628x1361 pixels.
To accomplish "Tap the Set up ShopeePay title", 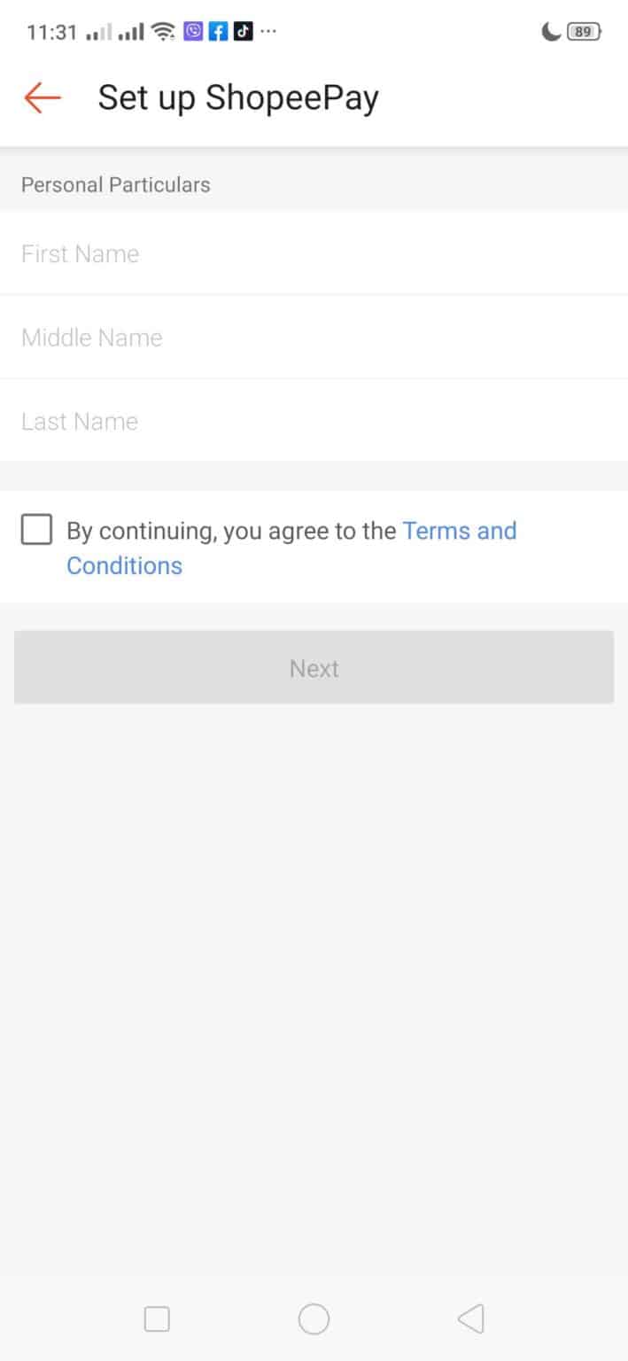I will pos(237,97).
